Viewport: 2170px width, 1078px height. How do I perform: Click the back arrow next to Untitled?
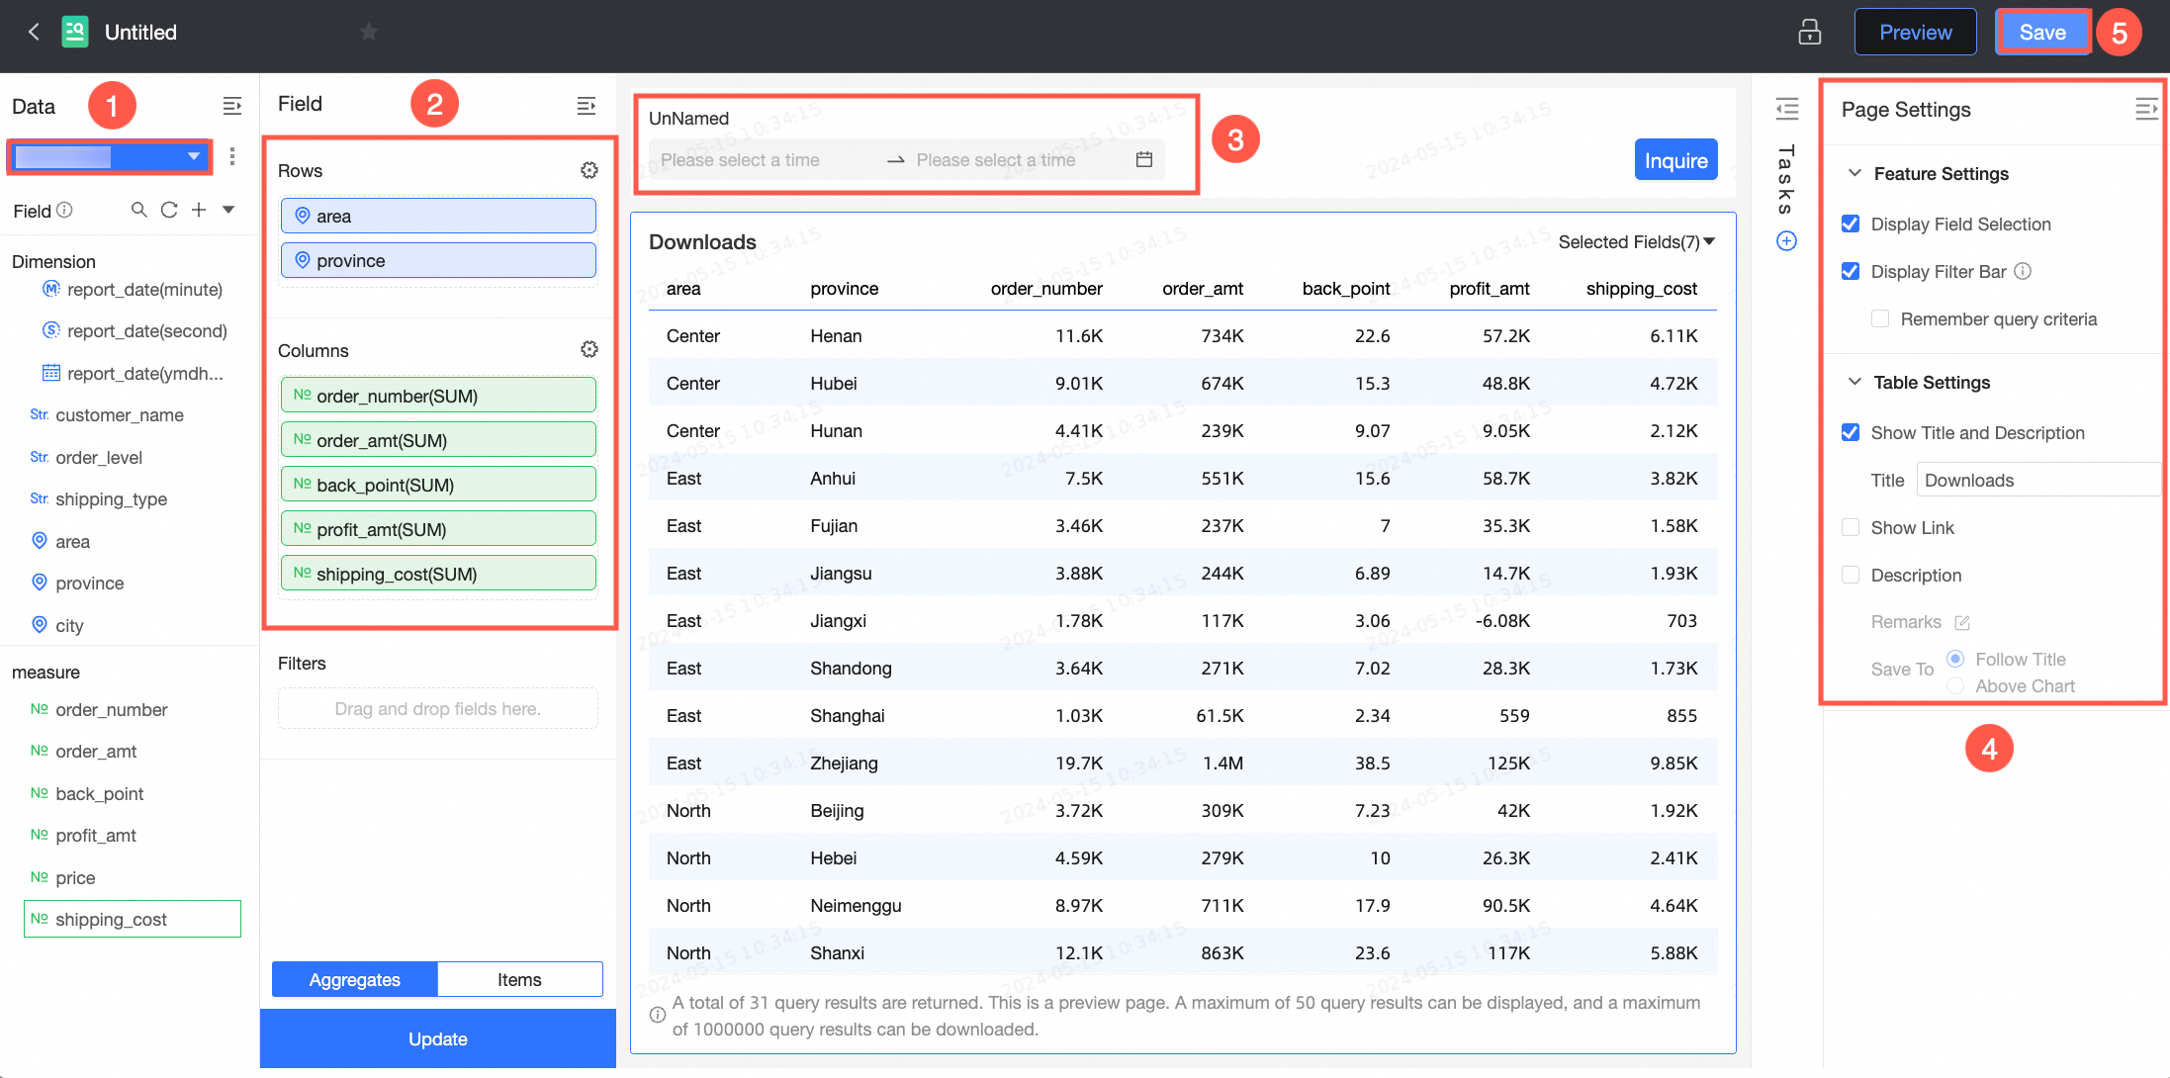click(x=34, y=32)
